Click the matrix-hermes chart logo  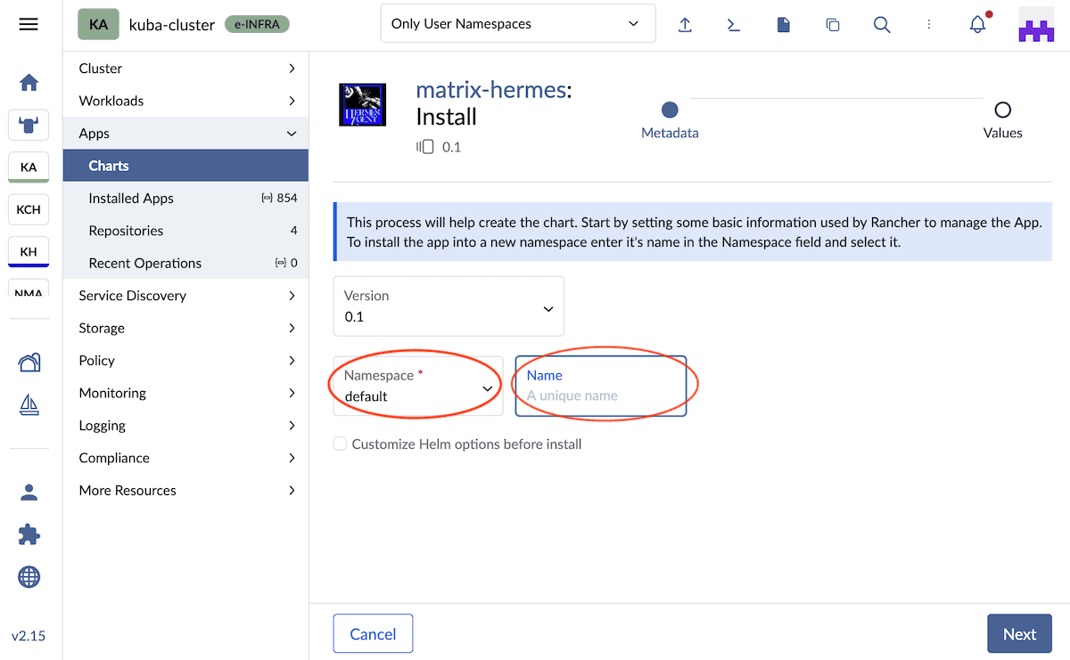(362, 104)
